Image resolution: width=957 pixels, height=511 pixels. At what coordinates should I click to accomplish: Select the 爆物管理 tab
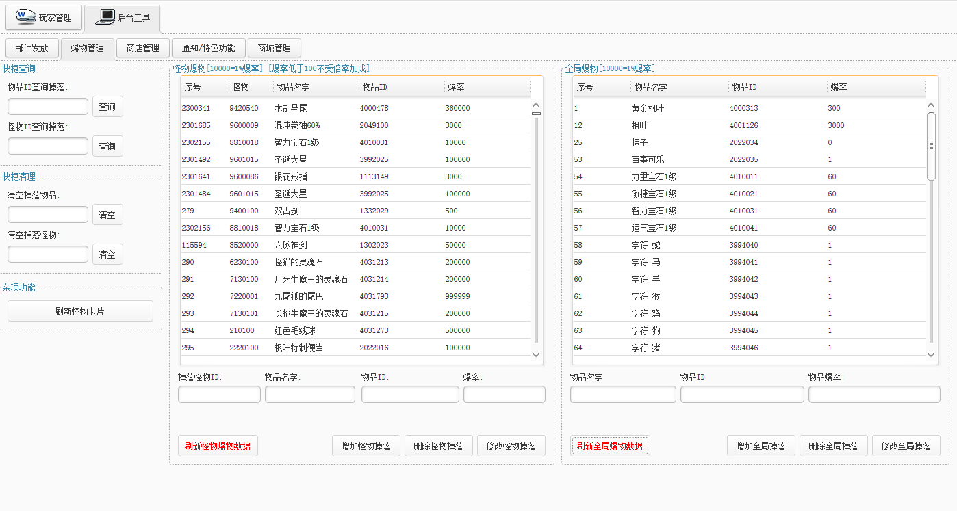tap(88, 48)
